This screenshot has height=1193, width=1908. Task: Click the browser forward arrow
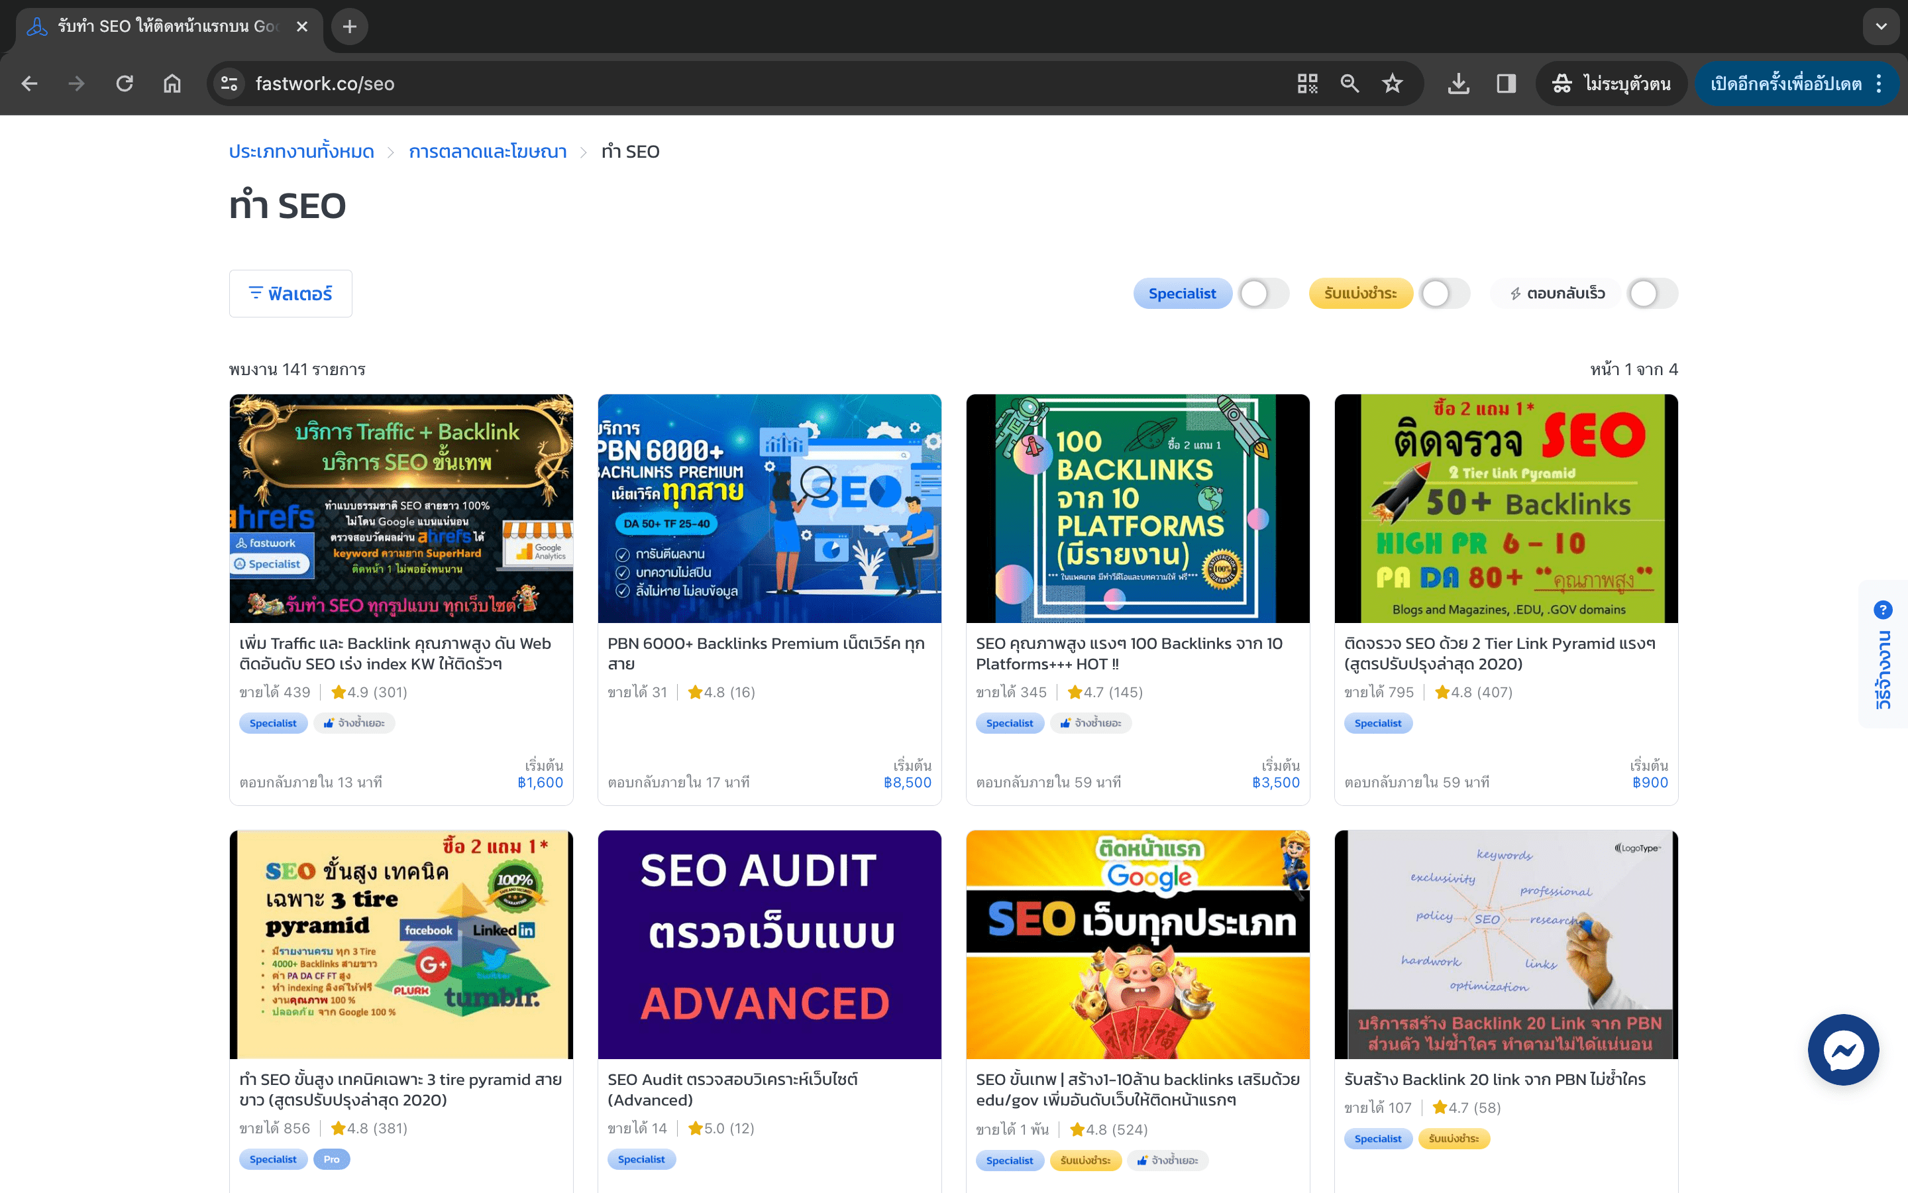[x=76, y=84]
